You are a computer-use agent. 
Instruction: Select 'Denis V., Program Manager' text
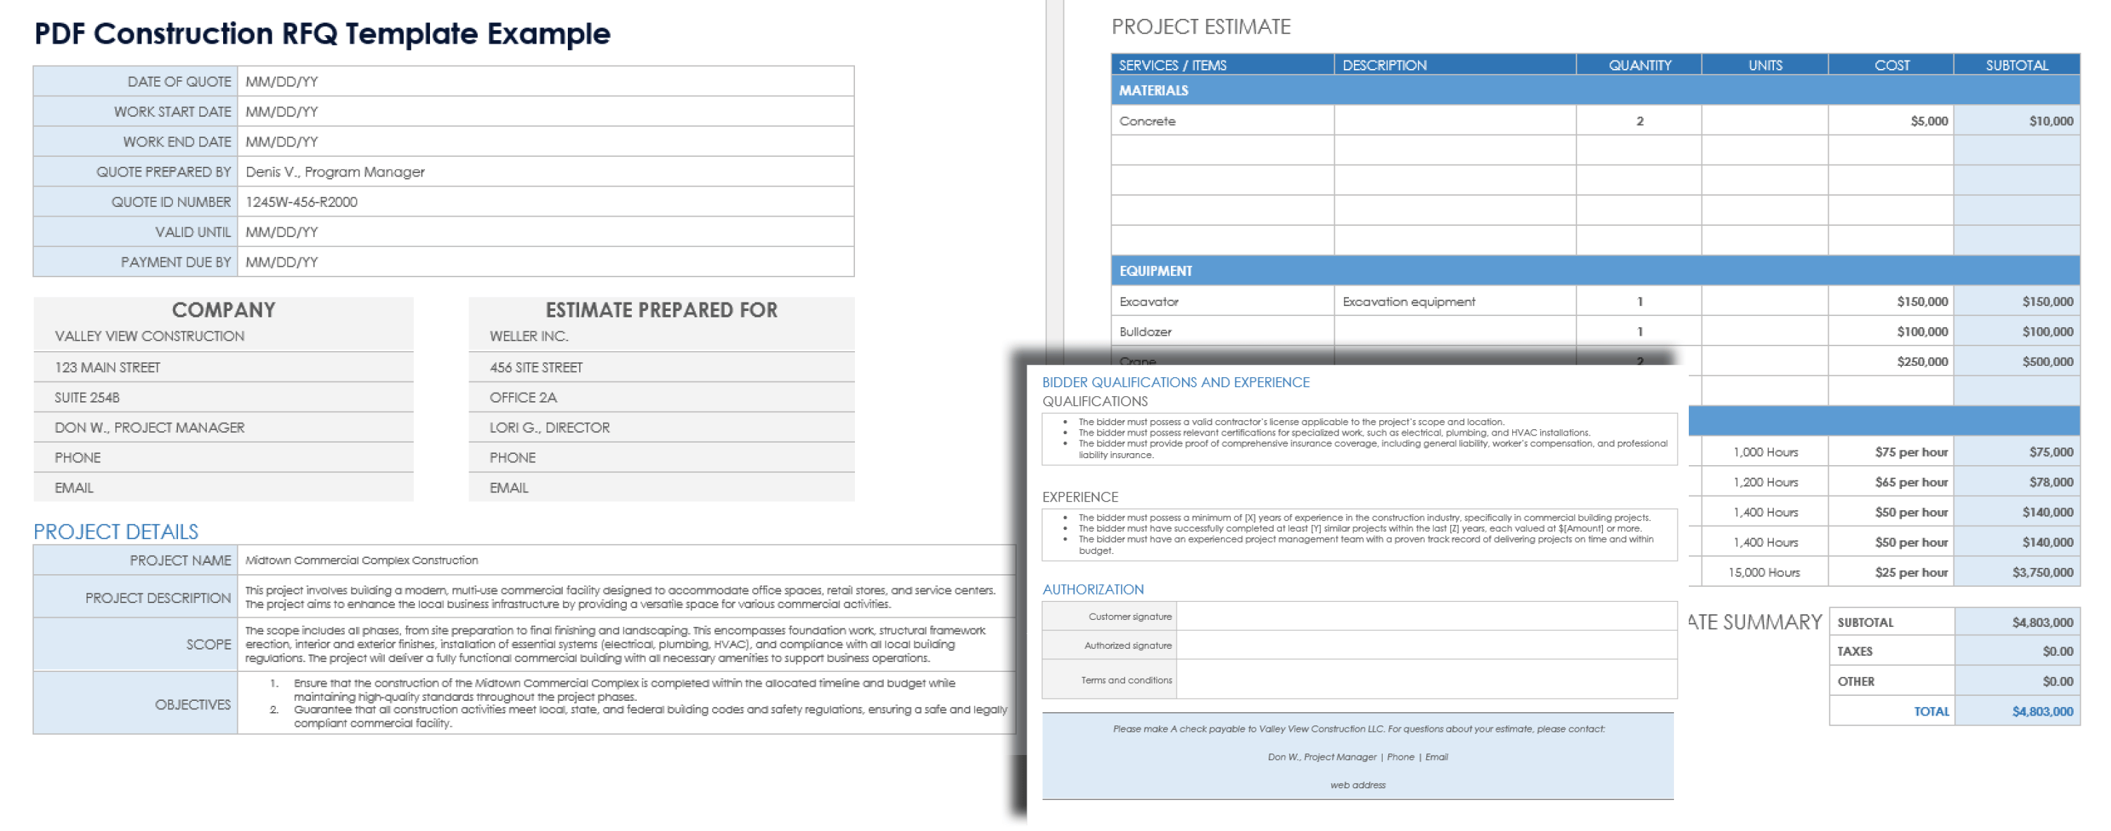(334, 172)
